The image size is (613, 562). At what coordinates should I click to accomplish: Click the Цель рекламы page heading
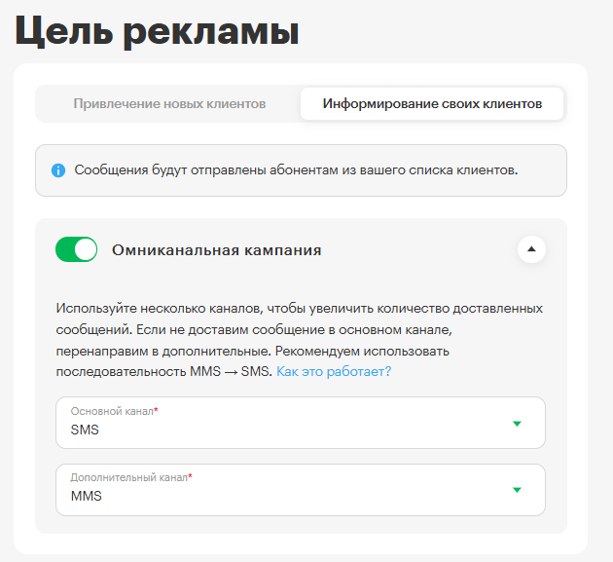(157, 30)
